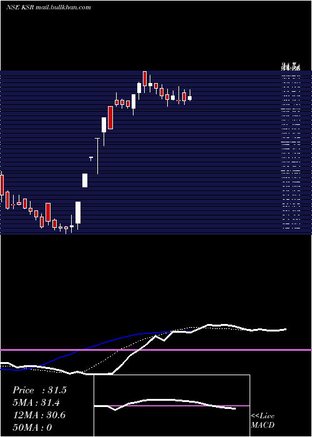Click the 'NSE KSR mail.bullkhan.com' header text
312x437 pixels.
[x=49, y=7]
